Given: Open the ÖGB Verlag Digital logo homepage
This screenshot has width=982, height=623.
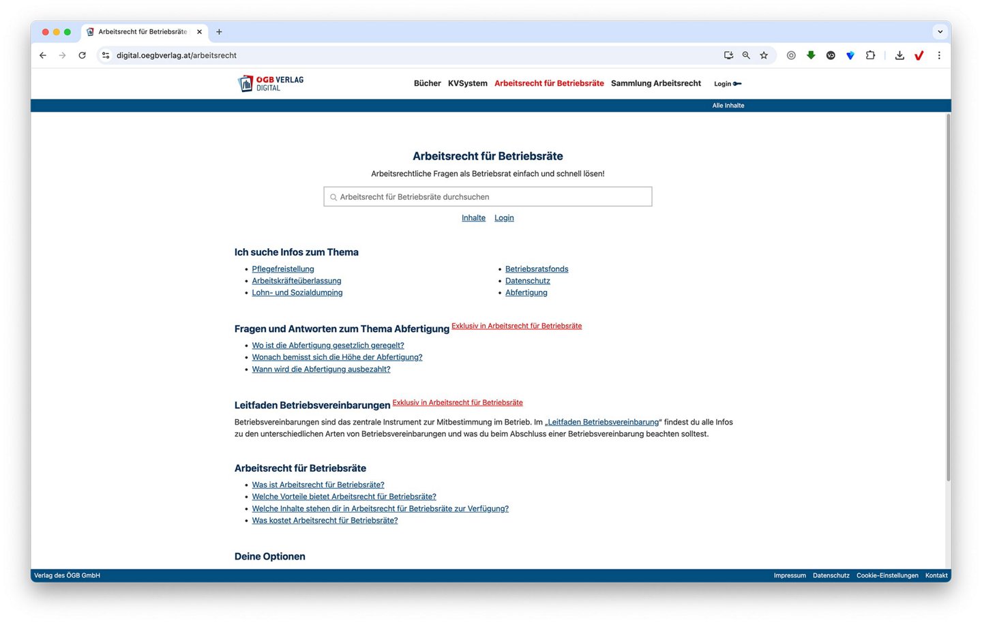Looking at the screenshot, I should coord(270,82).
